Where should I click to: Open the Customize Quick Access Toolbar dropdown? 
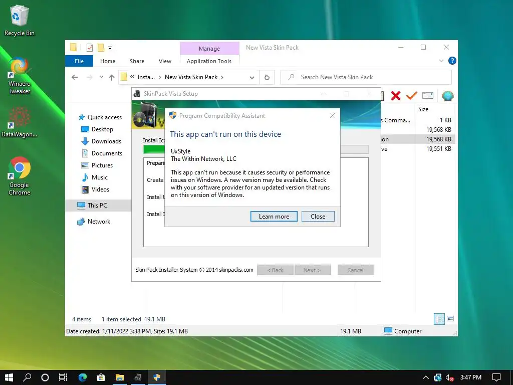[110, 48]
